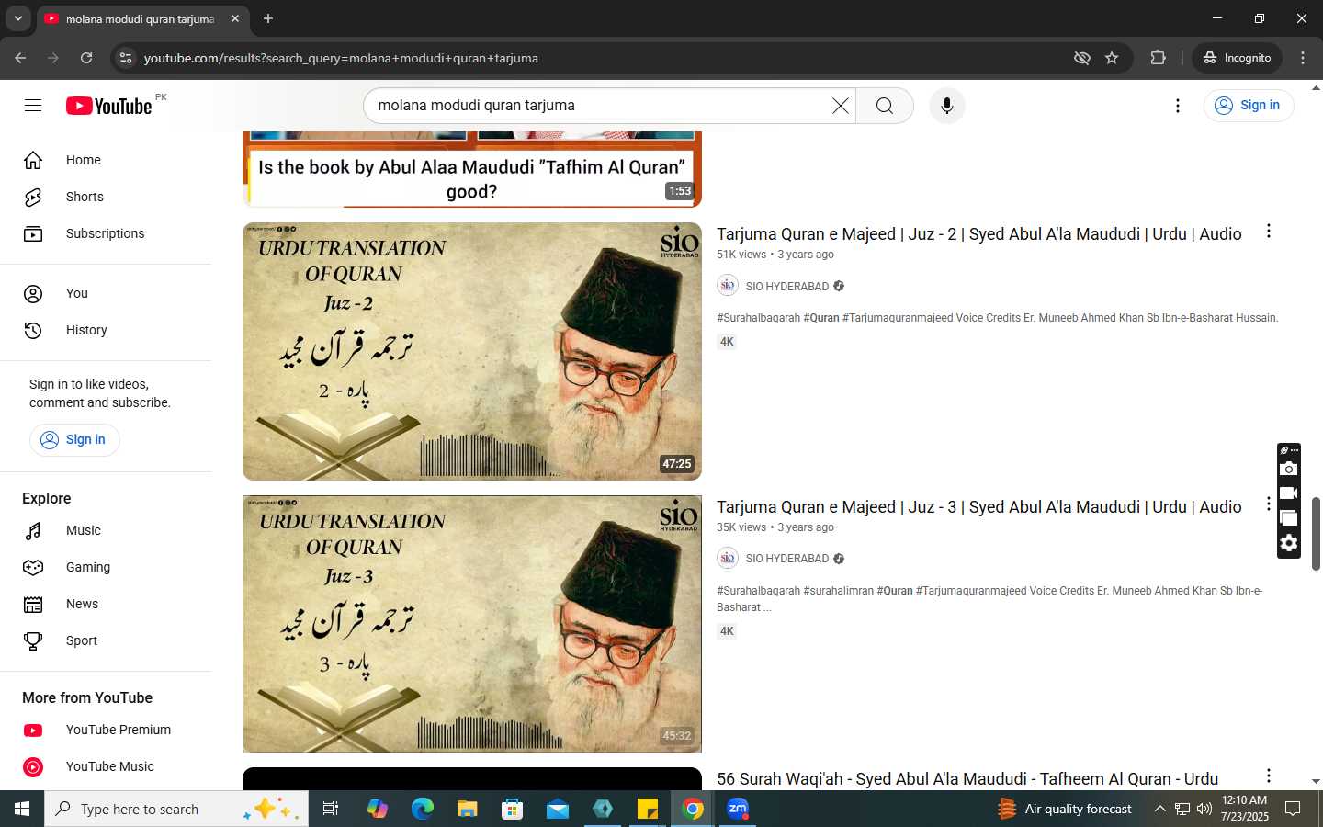Screen dimensions: 1323x827
Task: Open the taskbar clock and date
Action: coord(1245,809)
